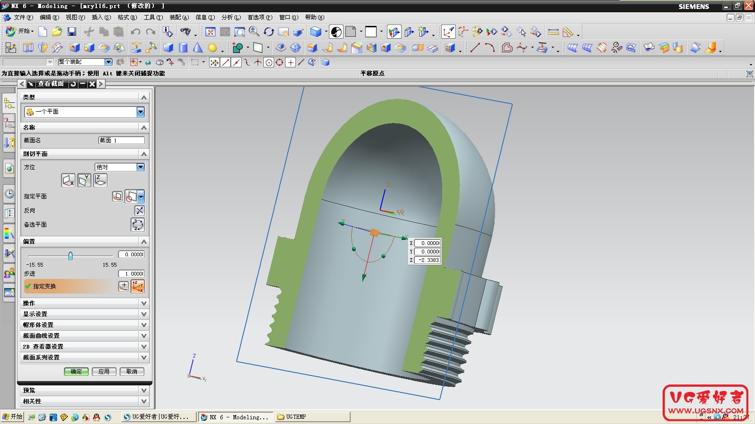The image size is (755, 424).
Task: Create a Cylinder primitive
Action: (x=183, y=48)
